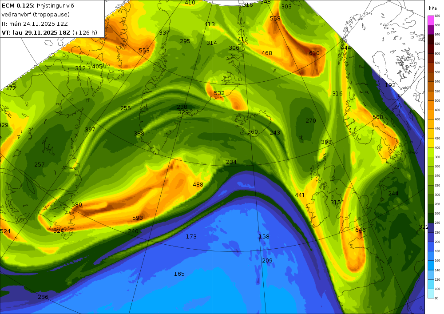Click the 236 pressure value
444x314 pixels.
click(x=43, y=297)
